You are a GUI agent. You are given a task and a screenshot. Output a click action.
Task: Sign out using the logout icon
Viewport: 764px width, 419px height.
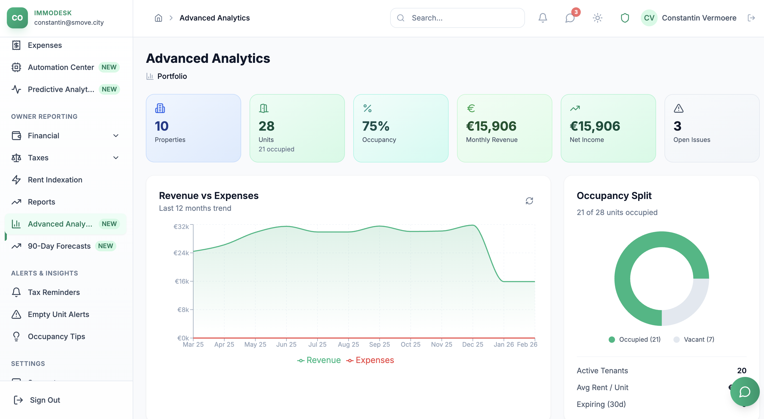pos(18,400)
